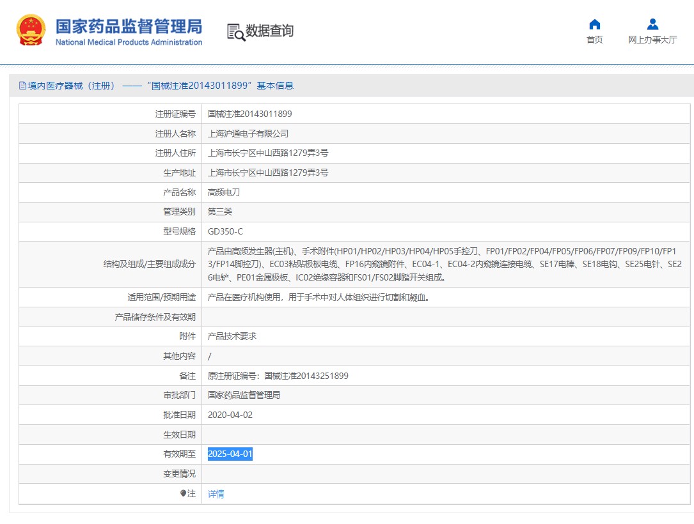Click the 注册人名称 row label
Image resolution: width=694 pixels, height=524 pixels.
tap(175, 134)
